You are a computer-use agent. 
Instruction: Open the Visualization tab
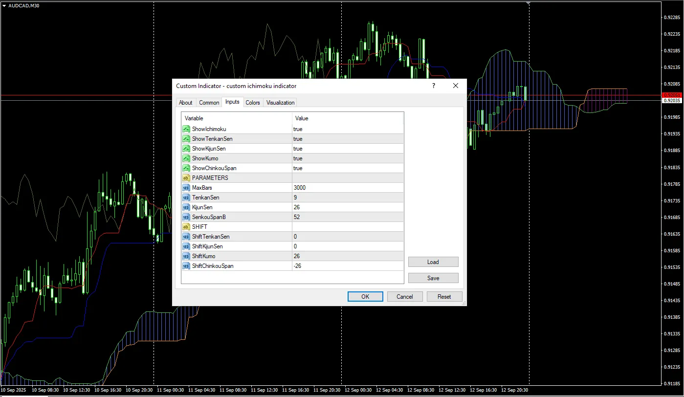pos(280,103)
